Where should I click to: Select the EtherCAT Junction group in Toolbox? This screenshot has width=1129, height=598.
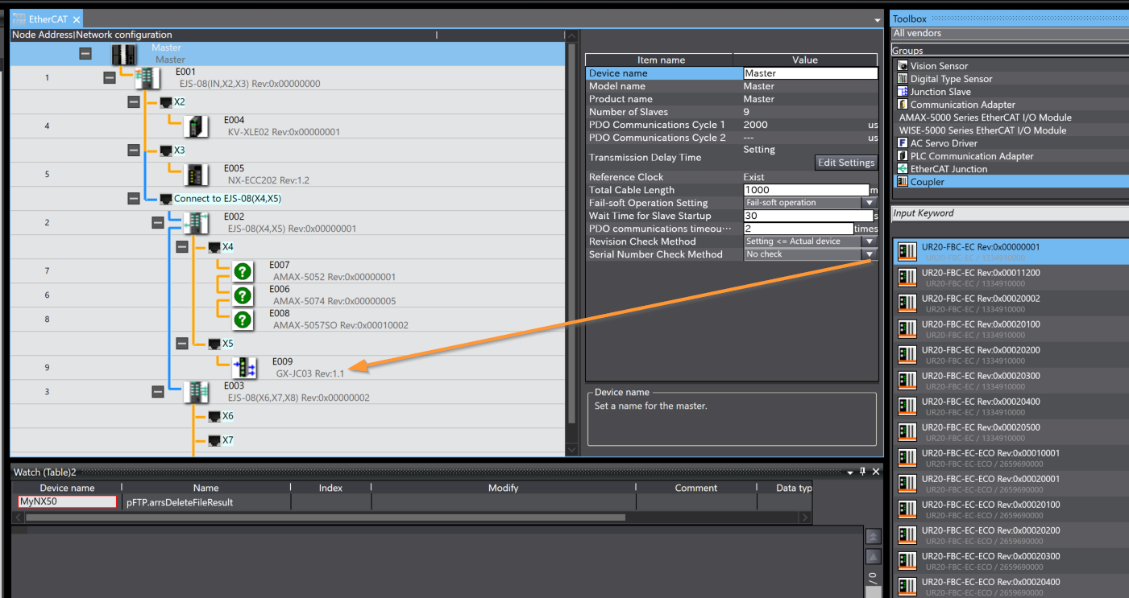[948, 169]
